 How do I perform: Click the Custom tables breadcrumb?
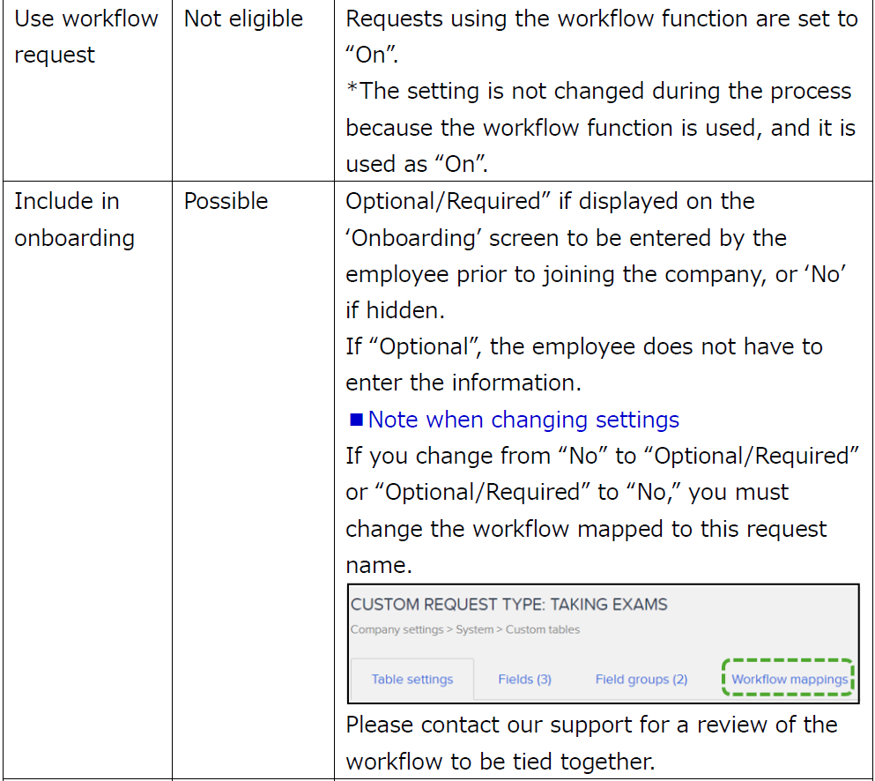(x=543, y=629)
